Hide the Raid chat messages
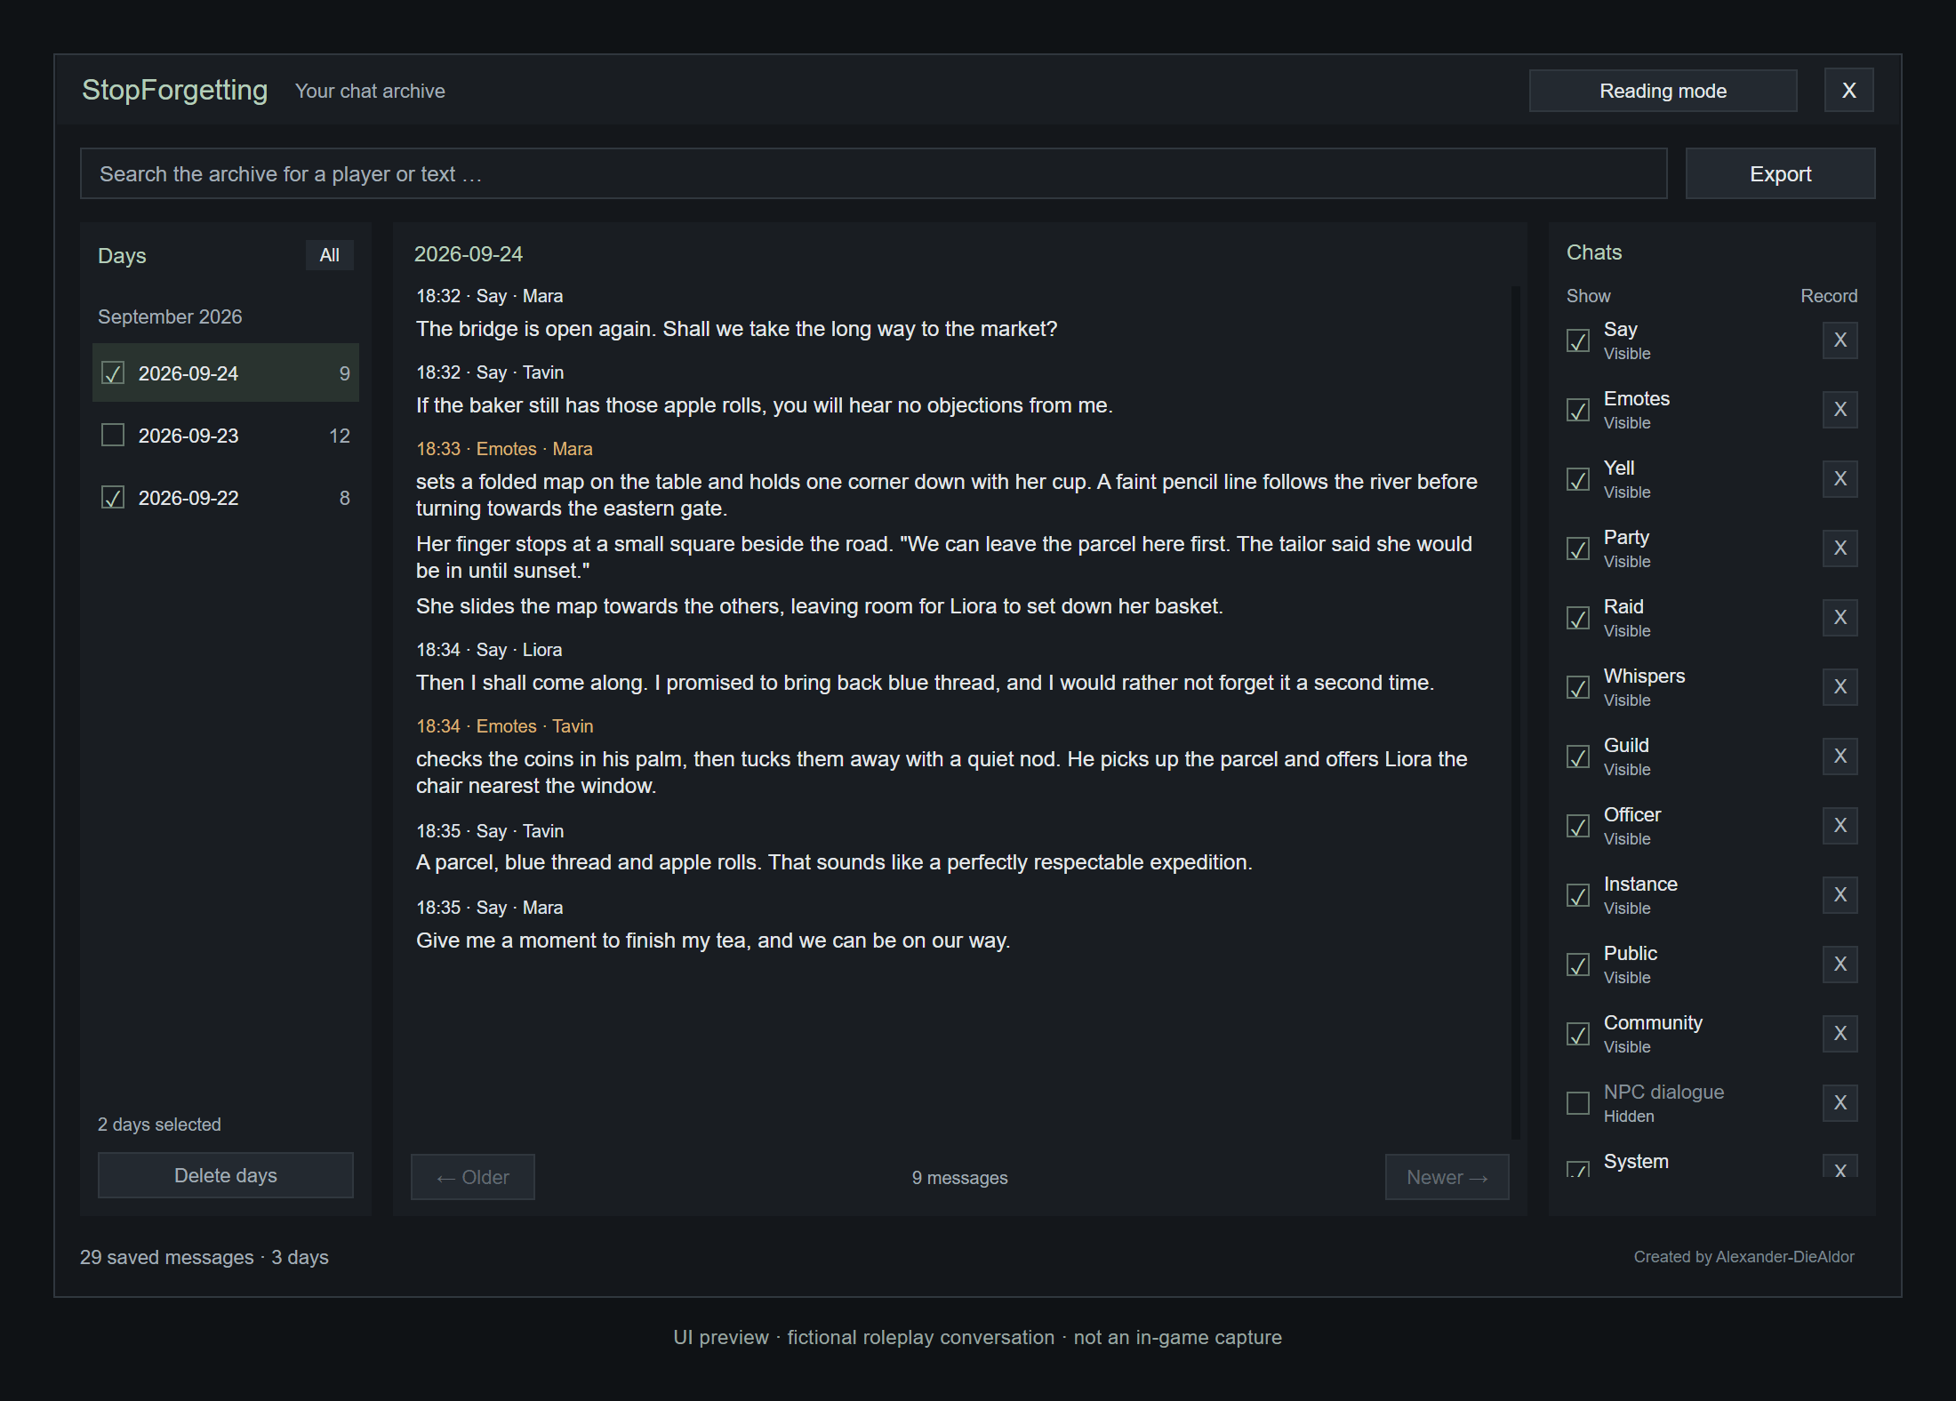 coord(1578,618)
